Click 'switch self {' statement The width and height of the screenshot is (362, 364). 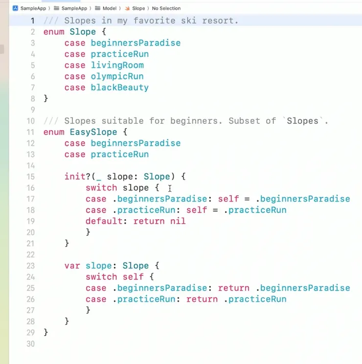click(x=120, y=277)
